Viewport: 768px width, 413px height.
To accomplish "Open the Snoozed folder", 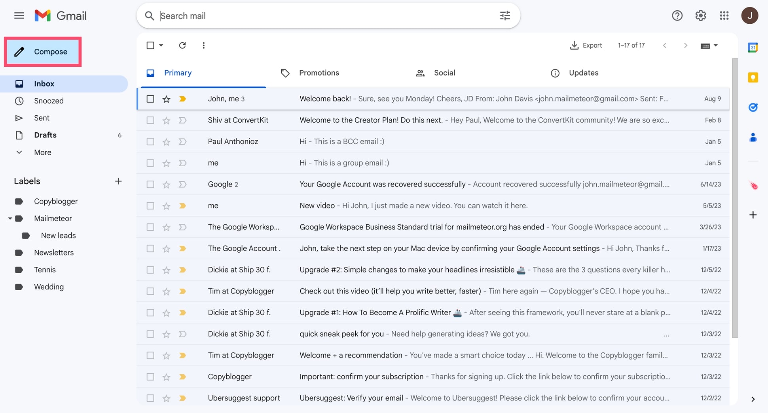I will coord(49,101).
